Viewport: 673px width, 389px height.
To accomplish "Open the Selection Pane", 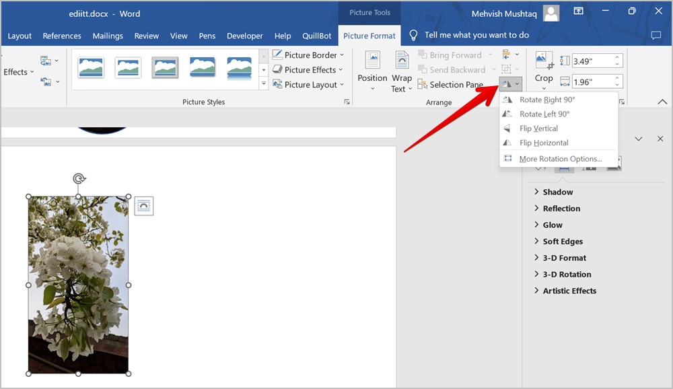I will (450, 85).
